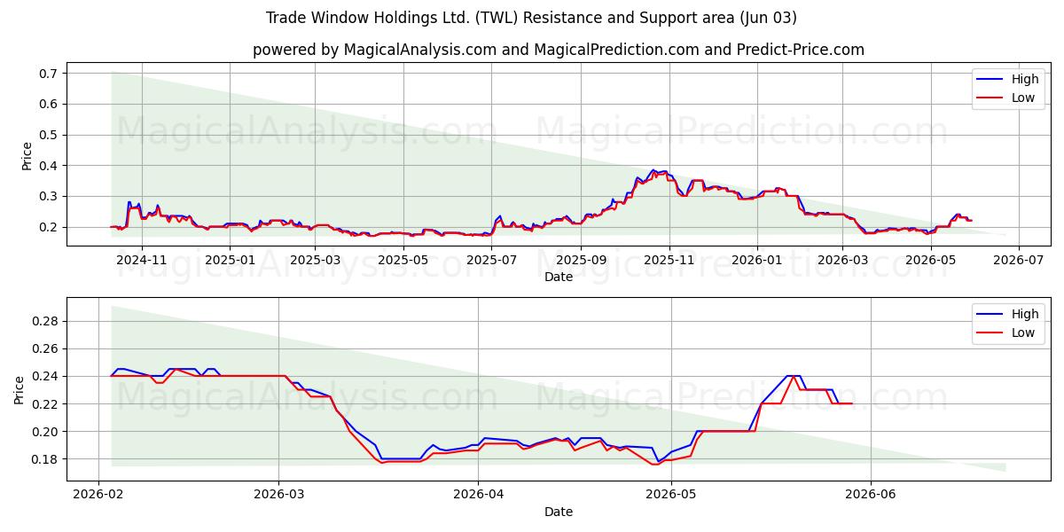Click the '2026-05' tick label in bottom chart

(x=671, y=495)
